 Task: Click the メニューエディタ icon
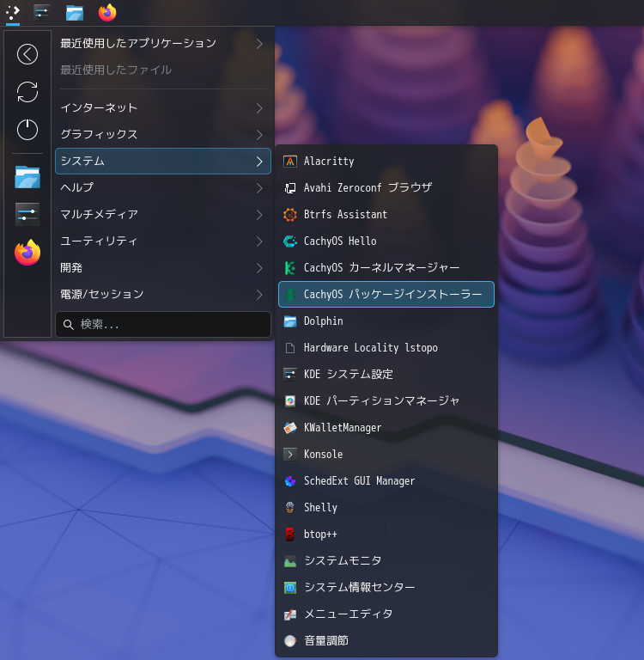(290, 614)
